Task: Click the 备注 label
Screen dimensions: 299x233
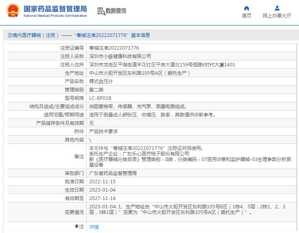Action: tap(79, 157)
